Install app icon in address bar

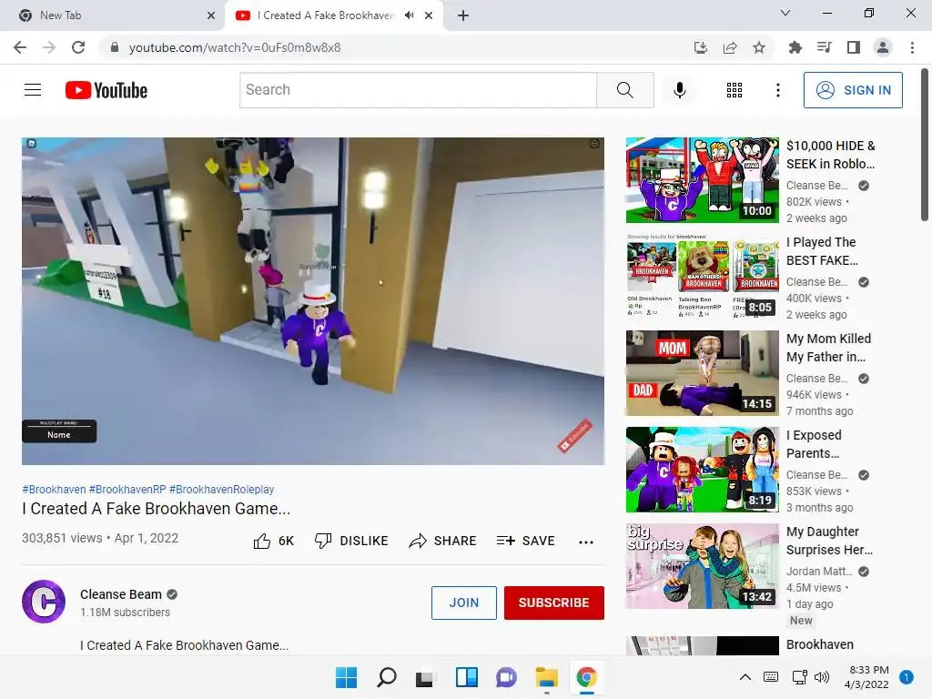(701, 47)
